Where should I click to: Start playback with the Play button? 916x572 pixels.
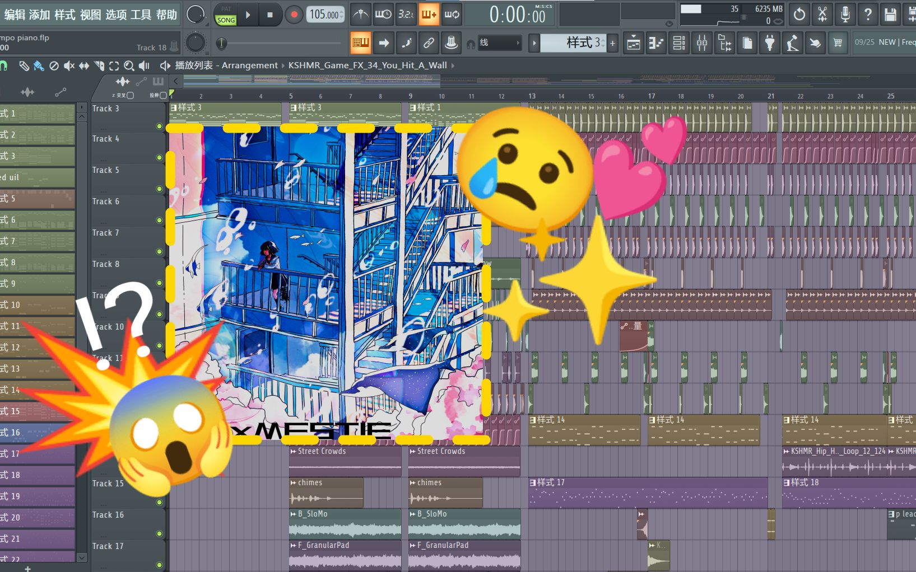(248, 15)
